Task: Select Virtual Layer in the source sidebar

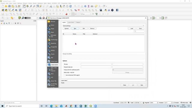Action: (x=53, y=61)
